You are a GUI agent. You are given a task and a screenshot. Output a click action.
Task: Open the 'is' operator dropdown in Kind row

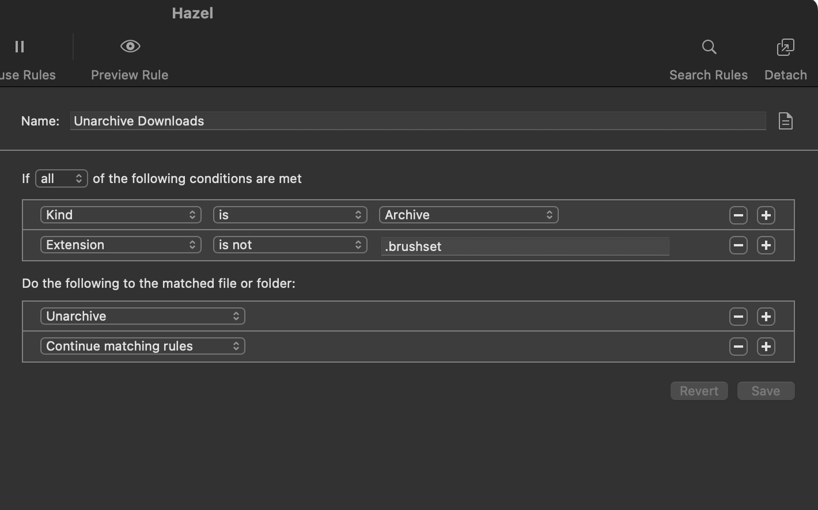[x=290, y=215]
